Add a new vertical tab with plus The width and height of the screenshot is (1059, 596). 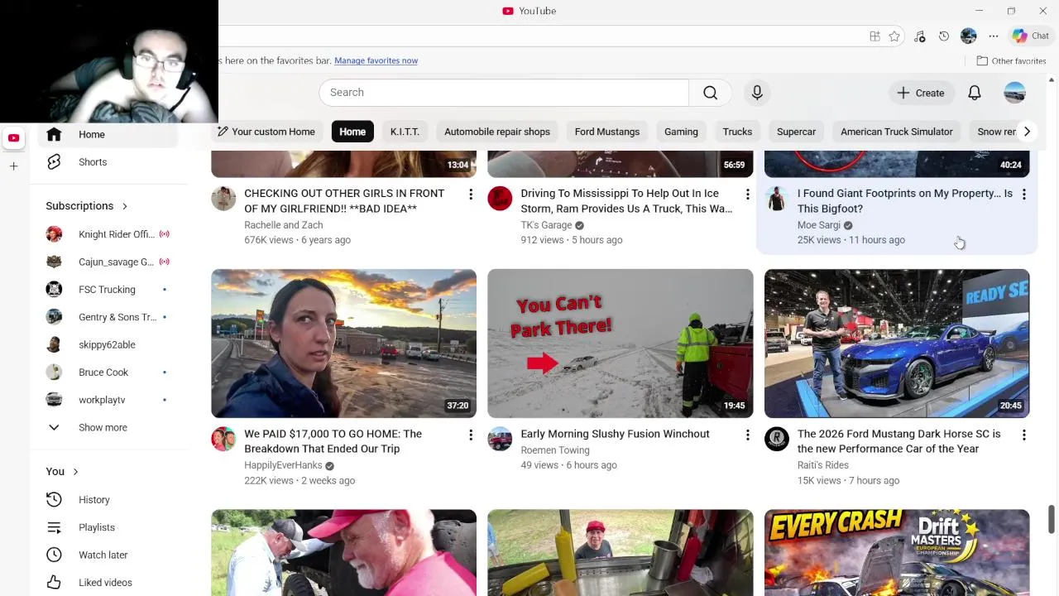[x=13, y=166]
